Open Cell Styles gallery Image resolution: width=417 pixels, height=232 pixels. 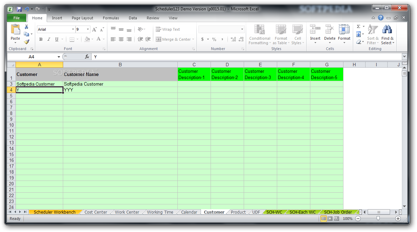coord(298,35)
